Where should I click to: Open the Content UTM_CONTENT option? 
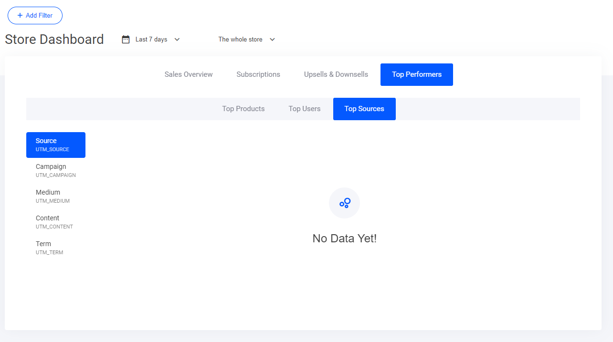point(54,222)
